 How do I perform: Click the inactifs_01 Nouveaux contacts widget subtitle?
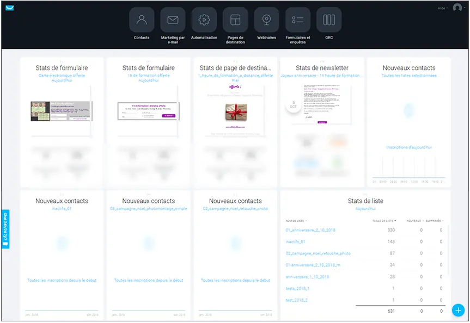point(62,208)
